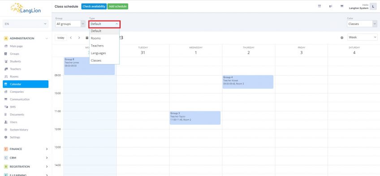The width and height of the screenshot is (380, 176).
Task: Expand the FINANCE section
Action: tap(26, 149)
